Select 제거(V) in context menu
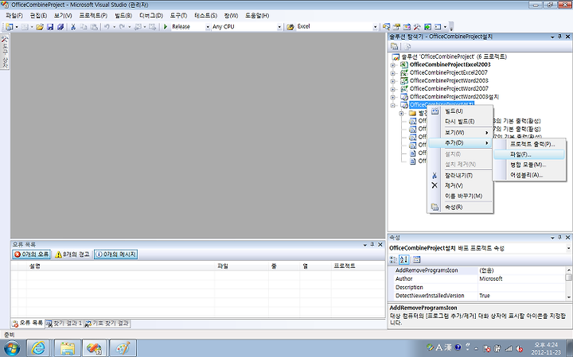The image size is (573, 357). pos(460,186)
